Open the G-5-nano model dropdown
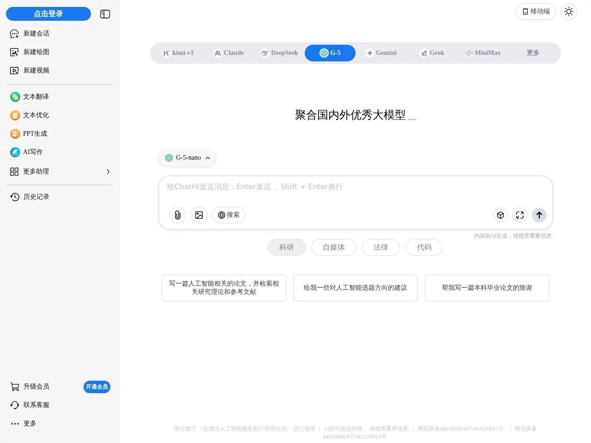The image size is (591, 443). click(x=187, y=158)
